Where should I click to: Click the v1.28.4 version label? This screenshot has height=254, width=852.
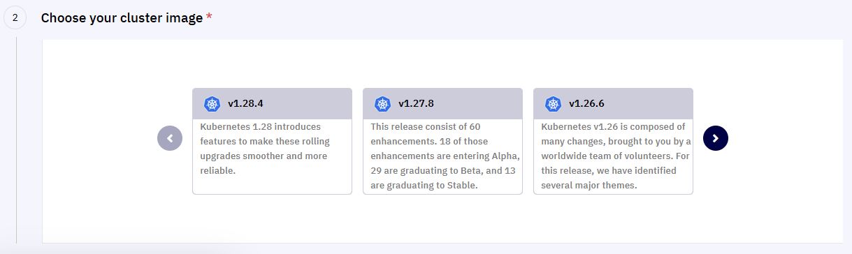point(245,104)
